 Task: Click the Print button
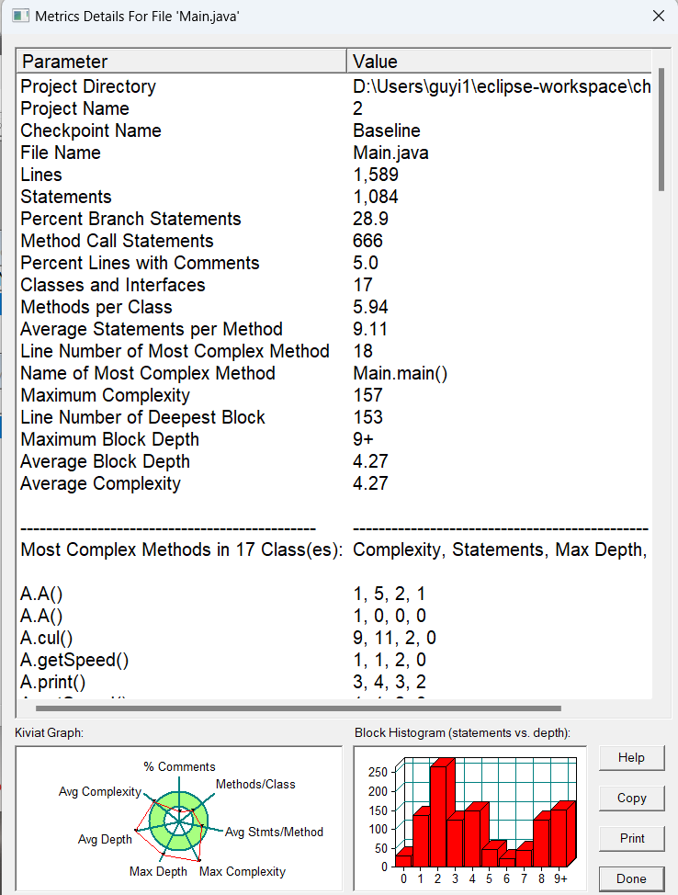[631, 839]
